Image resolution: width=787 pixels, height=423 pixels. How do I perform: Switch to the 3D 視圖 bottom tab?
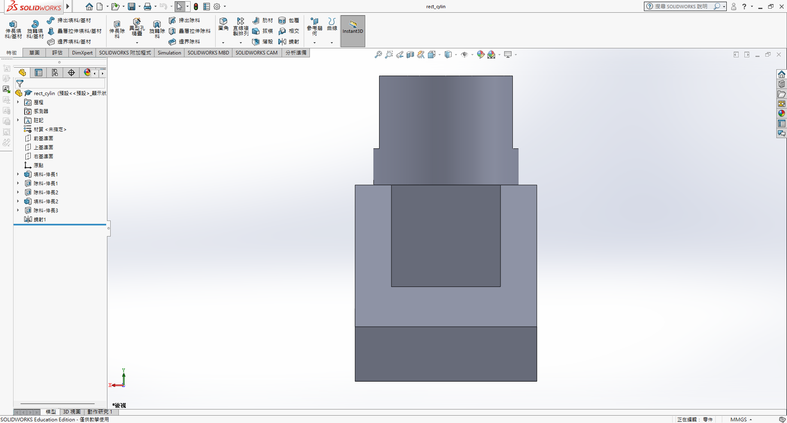(x=72, y=412)
